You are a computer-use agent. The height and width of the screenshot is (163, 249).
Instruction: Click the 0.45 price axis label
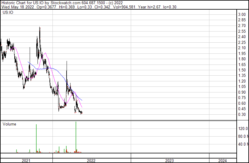[242, 109]
